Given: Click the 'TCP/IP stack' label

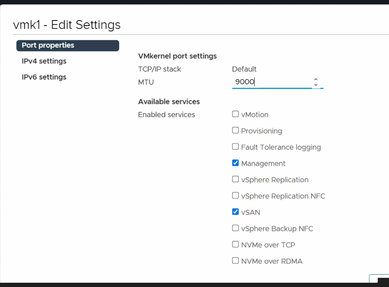Looking at the screenshot, I should coord(159,69).
